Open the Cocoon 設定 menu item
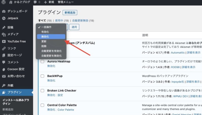 [16, 69]
